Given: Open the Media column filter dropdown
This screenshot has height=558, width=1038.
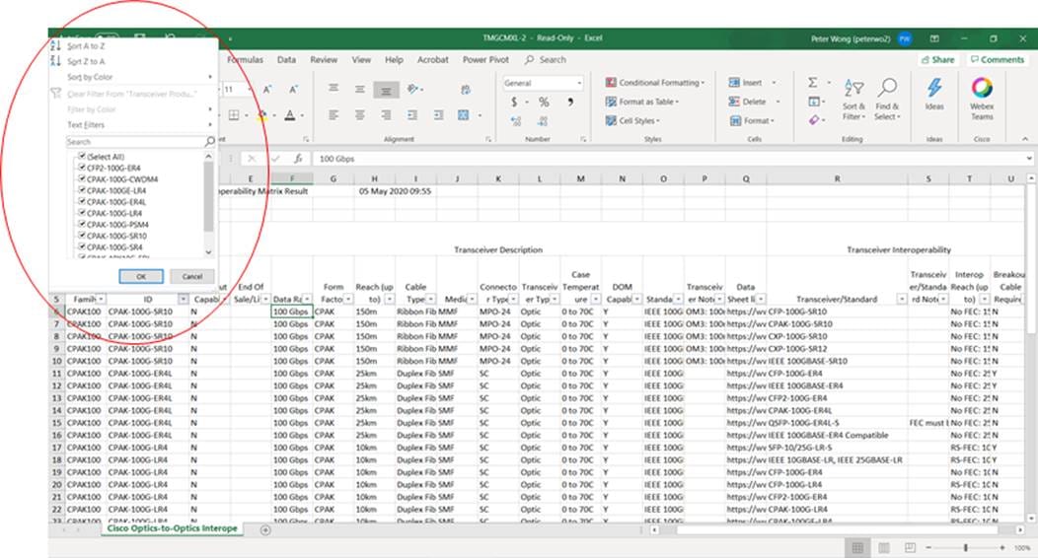Looking at the screenshot, I should coord(472,300).
